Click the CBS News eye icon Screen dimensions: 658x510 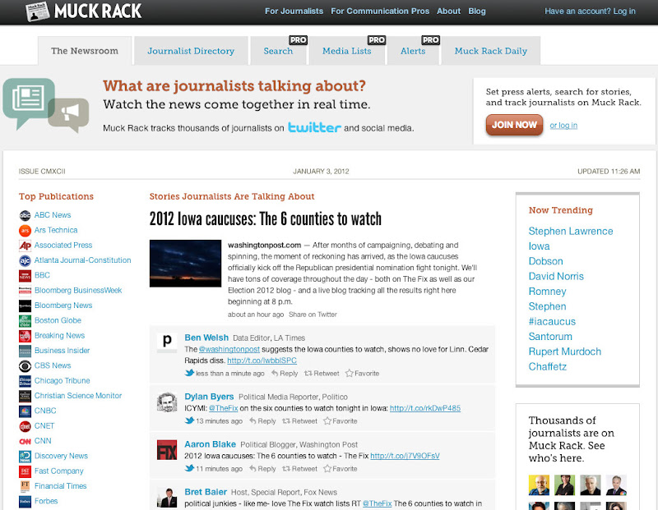pos(25,365)
